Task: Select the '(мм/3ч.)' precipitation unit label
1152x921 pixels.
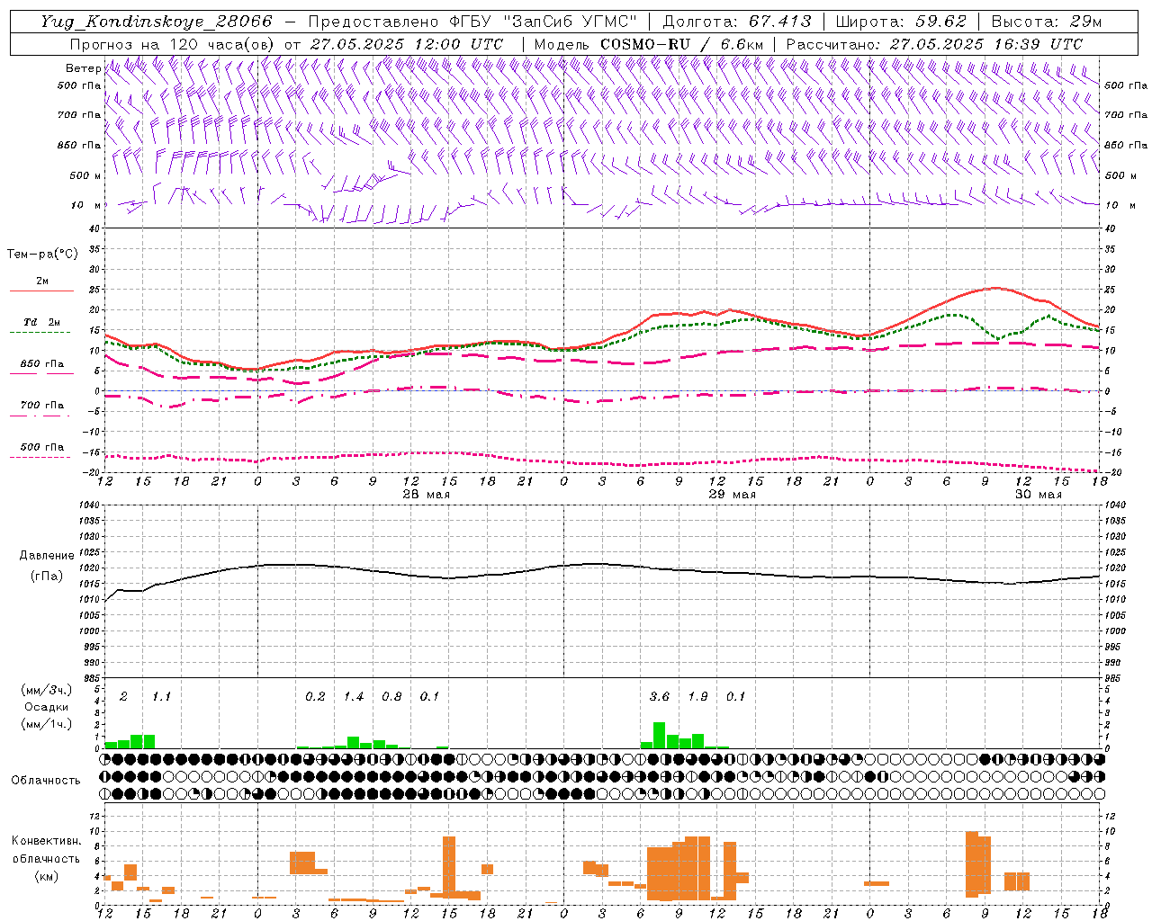Action: point(46,691)
